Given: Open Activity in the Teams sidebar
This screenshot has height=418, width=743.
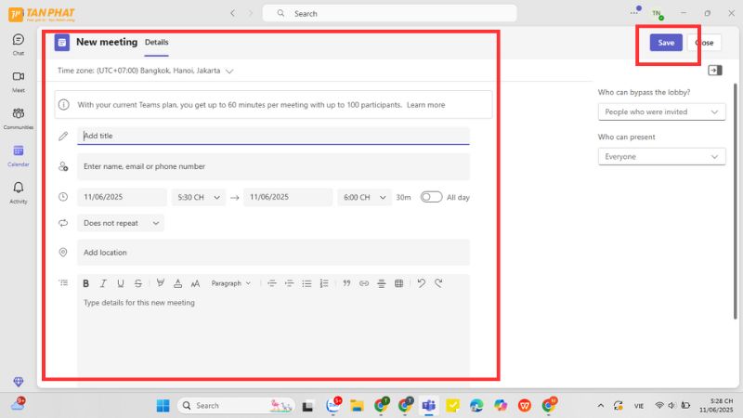Looking at the screenshot, I should pos(18,192).
